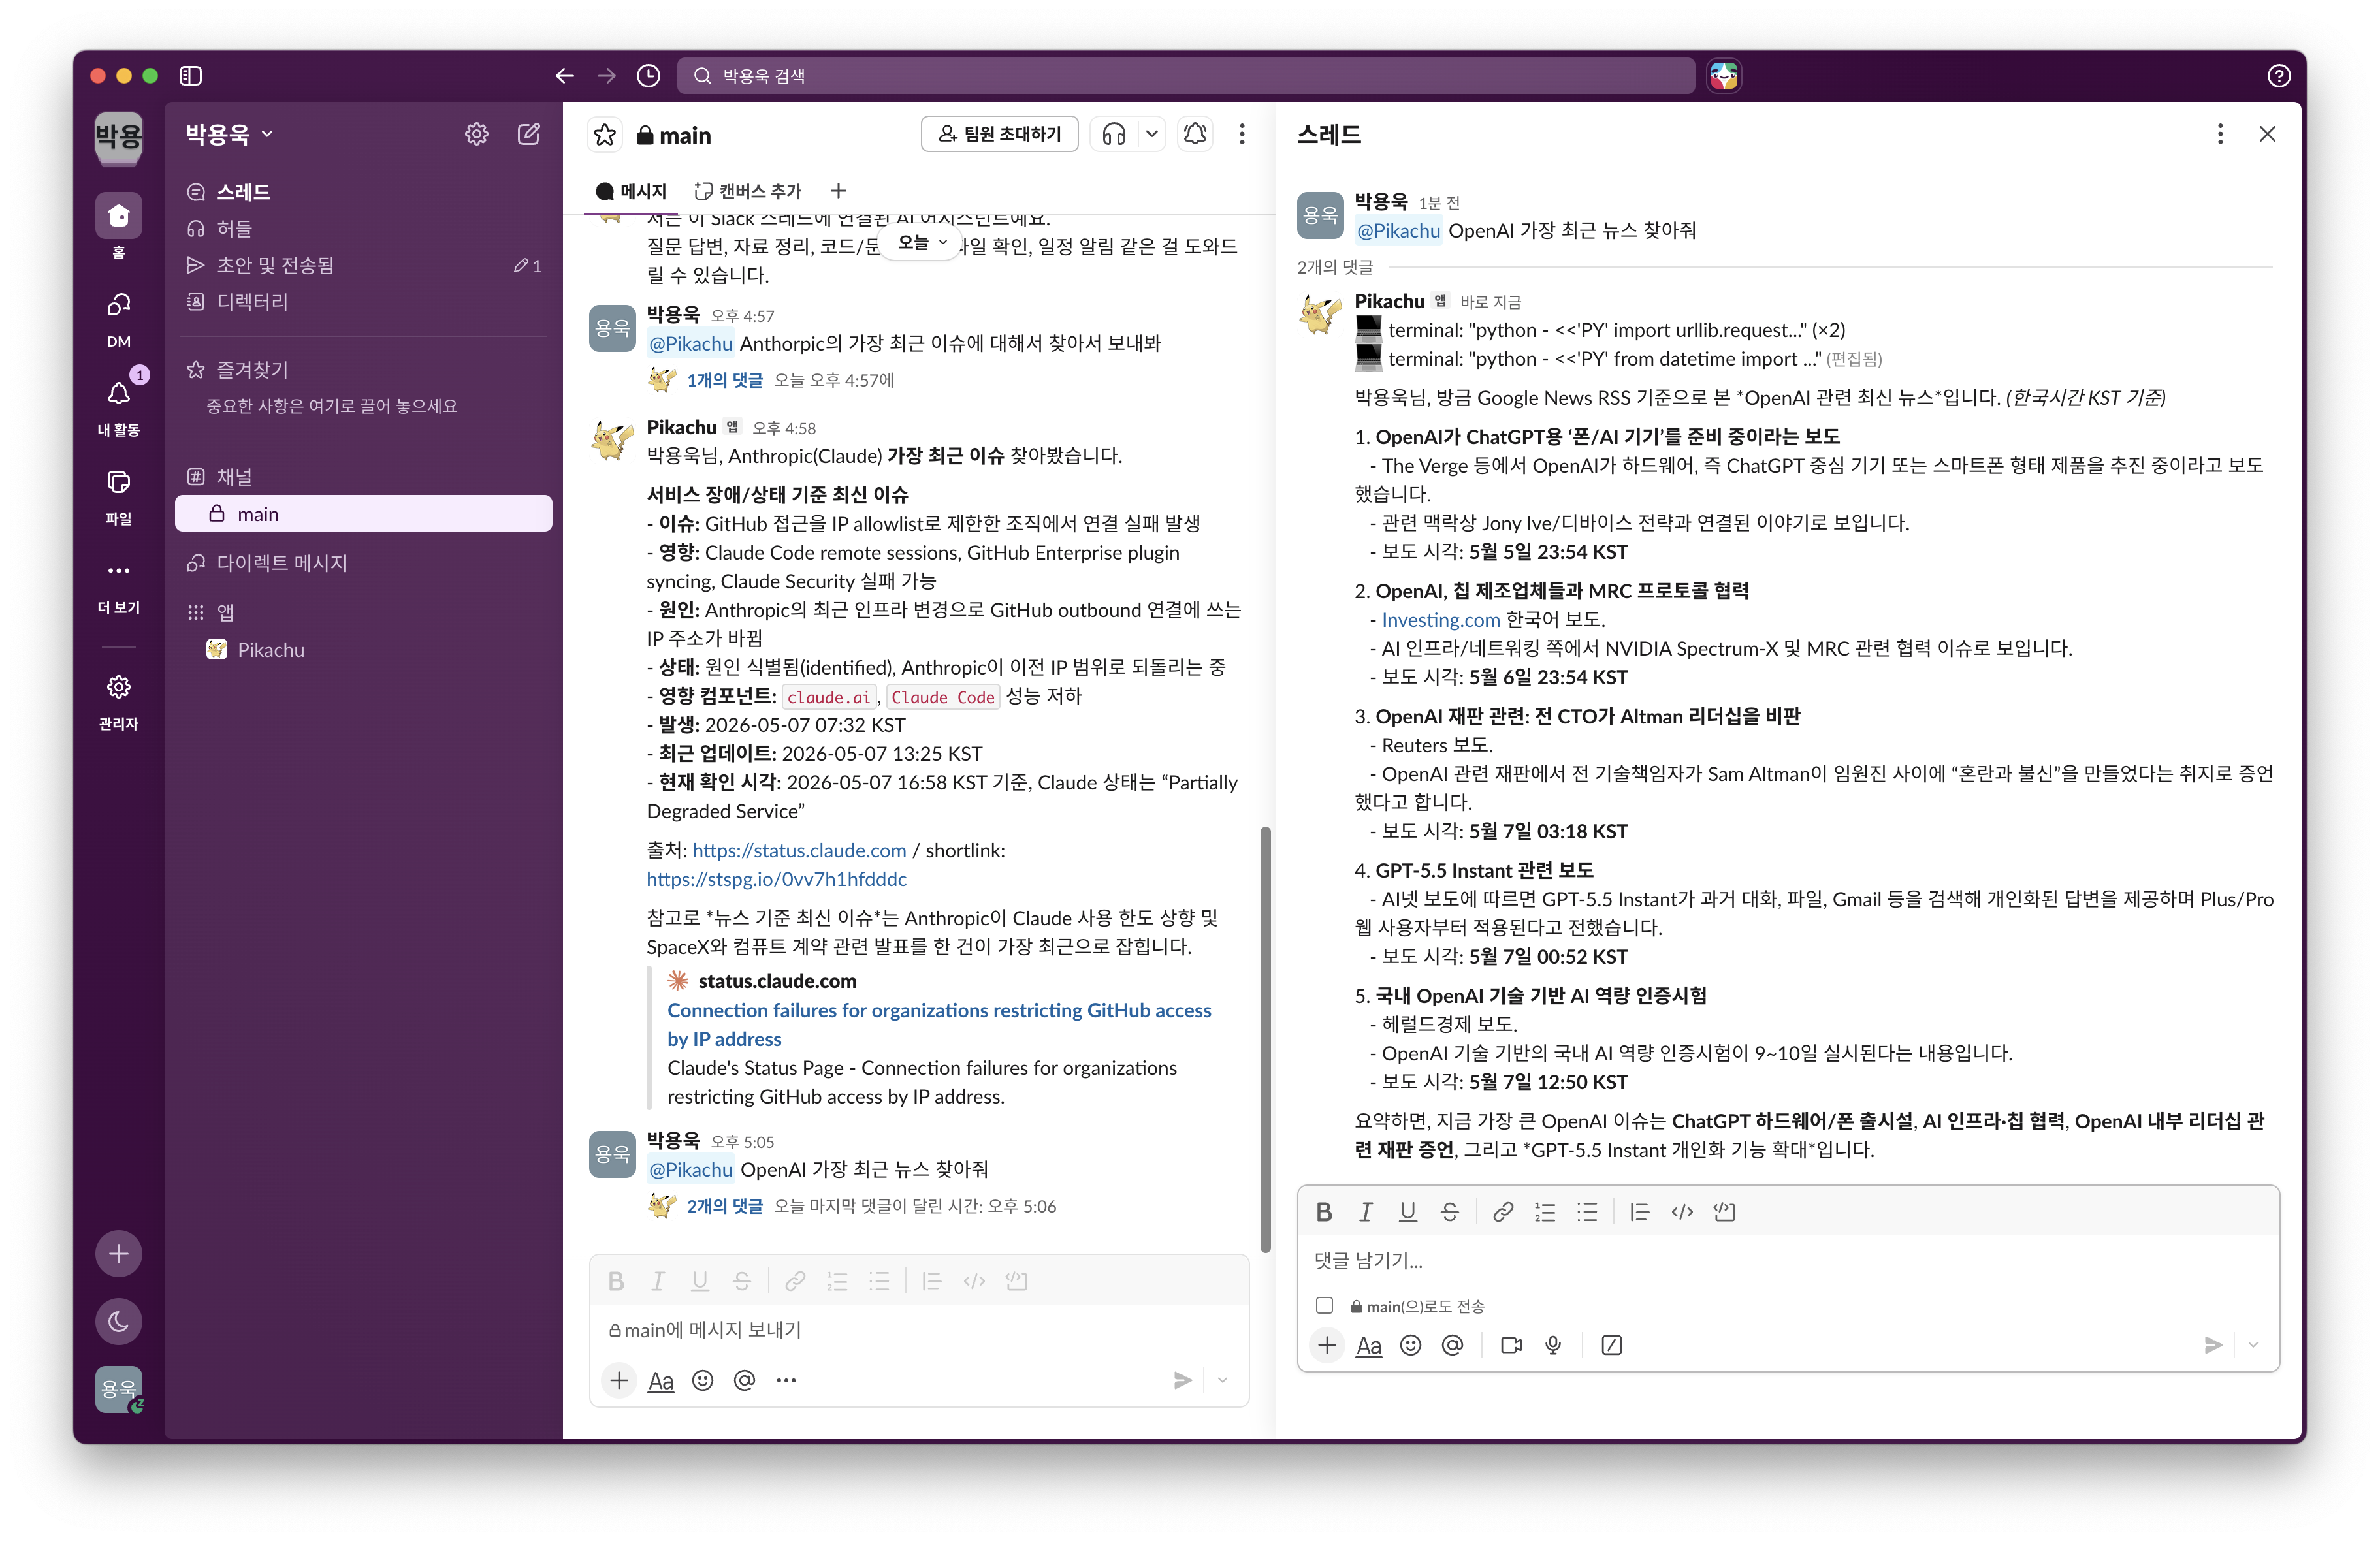Toggle ordered list in thread composer
Screen dimensions: 2380x1541
[1545, 1212]
